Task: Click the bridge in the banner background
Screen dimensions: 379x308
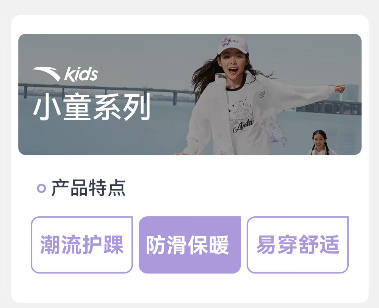Action: 106,92
